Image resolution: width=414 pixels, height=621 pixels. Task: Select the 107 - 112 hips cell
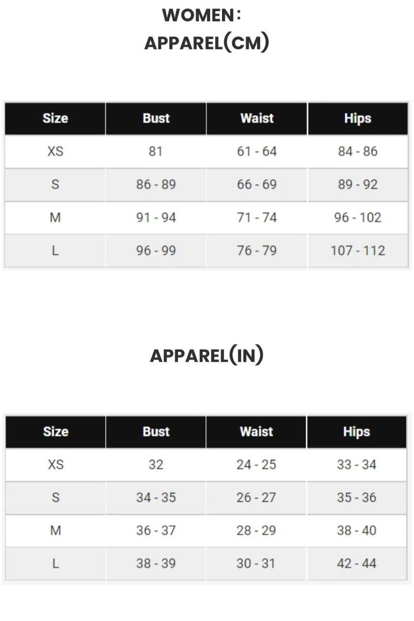(x=358, y=251)
